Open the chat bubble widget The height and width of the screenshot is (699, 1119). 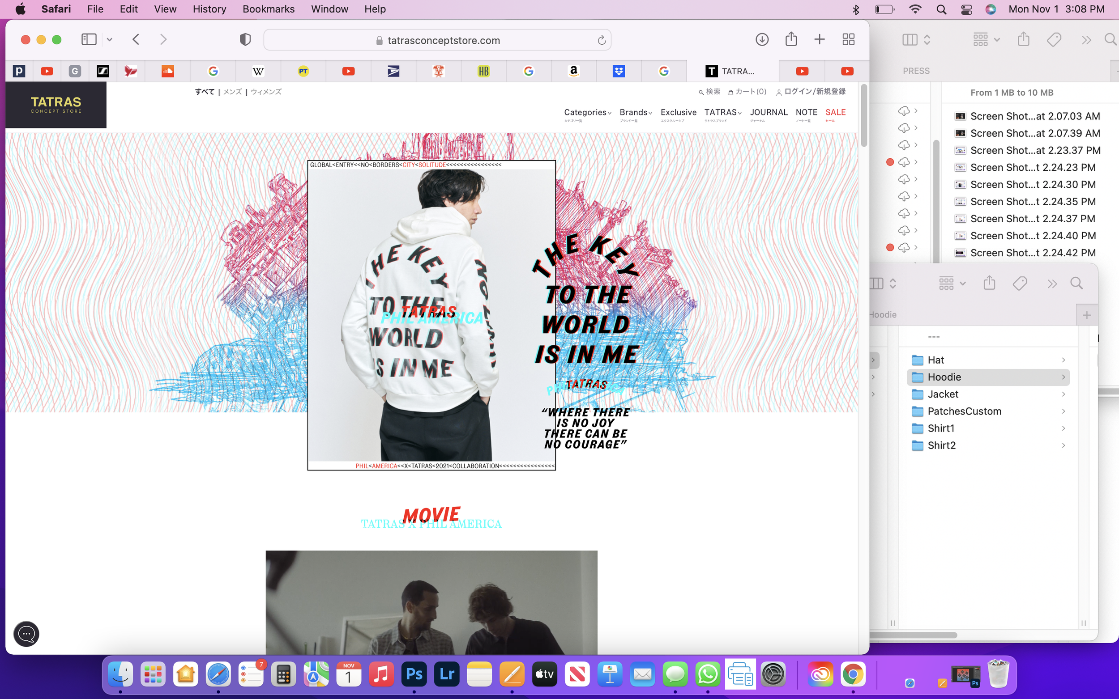coord(26,634)
